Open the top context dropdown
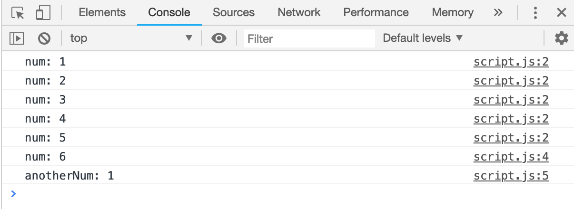 click(x=131, y=38)
